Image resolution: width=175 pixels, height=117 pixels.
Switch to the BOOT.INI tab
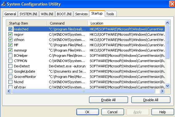[x=64, y=14]
